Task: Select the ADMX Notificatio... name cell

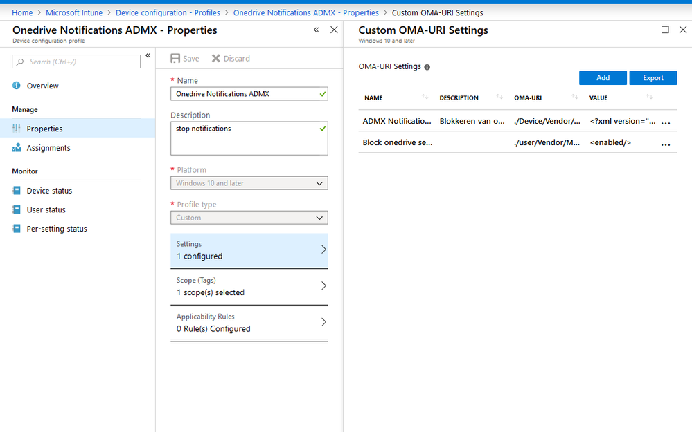Action: [x=397, y=121]
